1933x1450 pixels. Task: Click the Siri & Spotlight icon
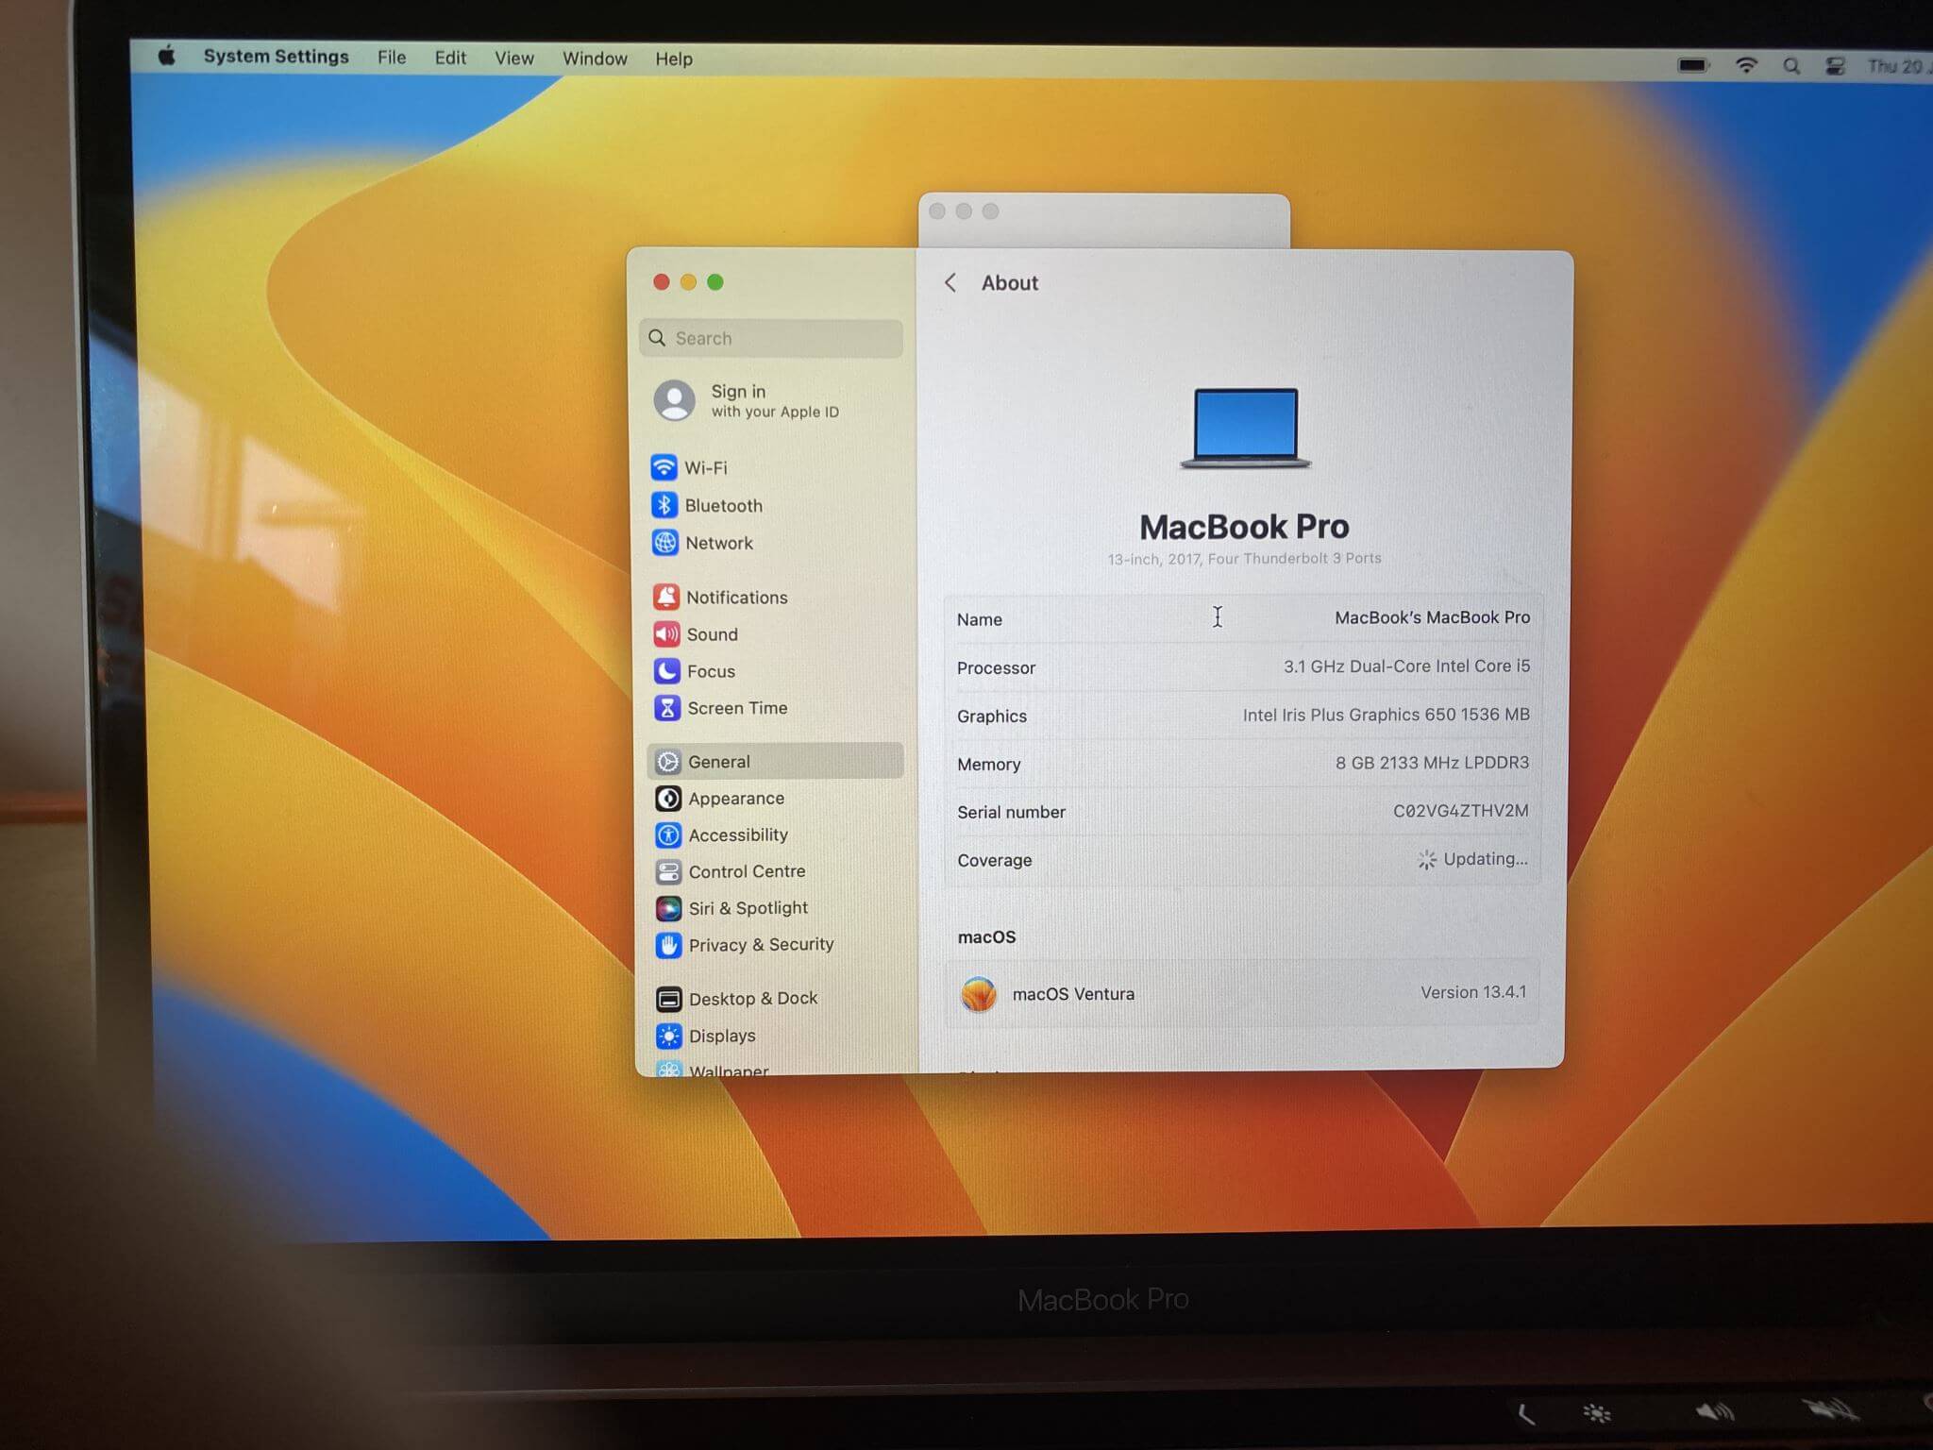668,908
